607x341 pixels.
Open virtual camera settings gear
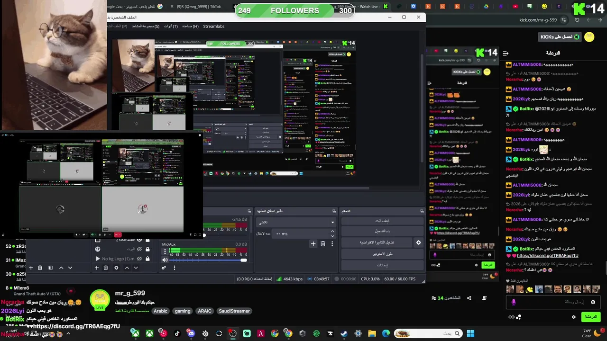coord(418,242)
